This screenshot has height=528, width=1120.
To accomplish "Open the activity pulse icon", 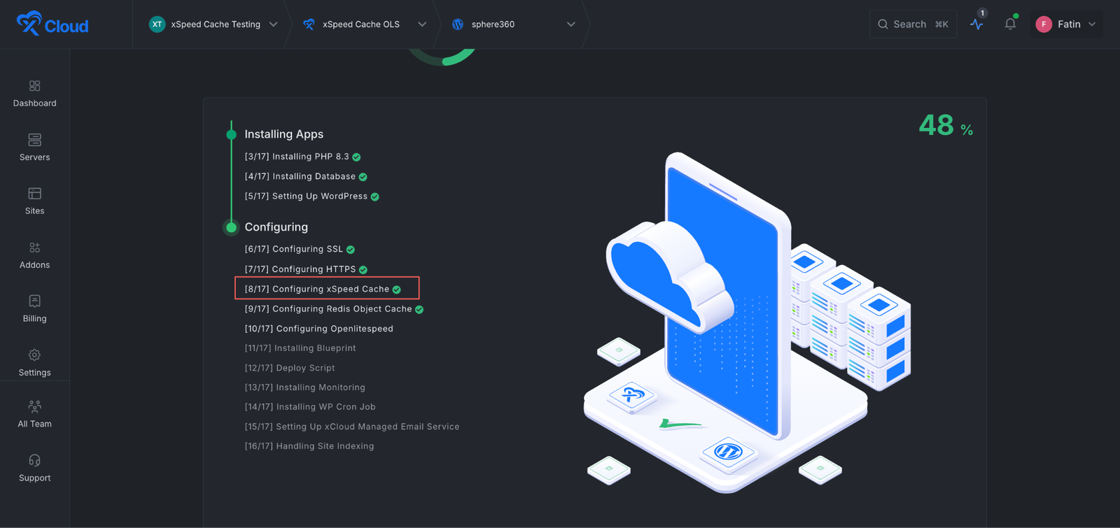I will click(x=977, y=24).
